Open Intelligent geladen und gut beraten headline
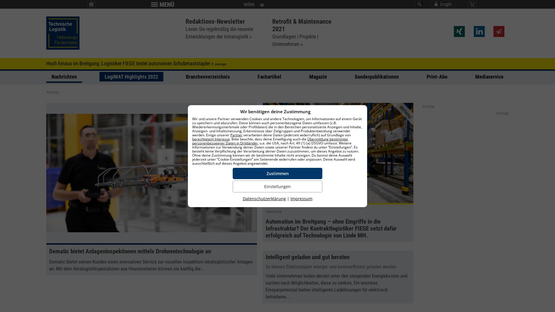The image size is (555, 312). pos(308,257)
